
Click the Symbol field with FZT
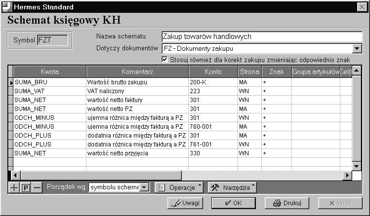click(53, 40)
